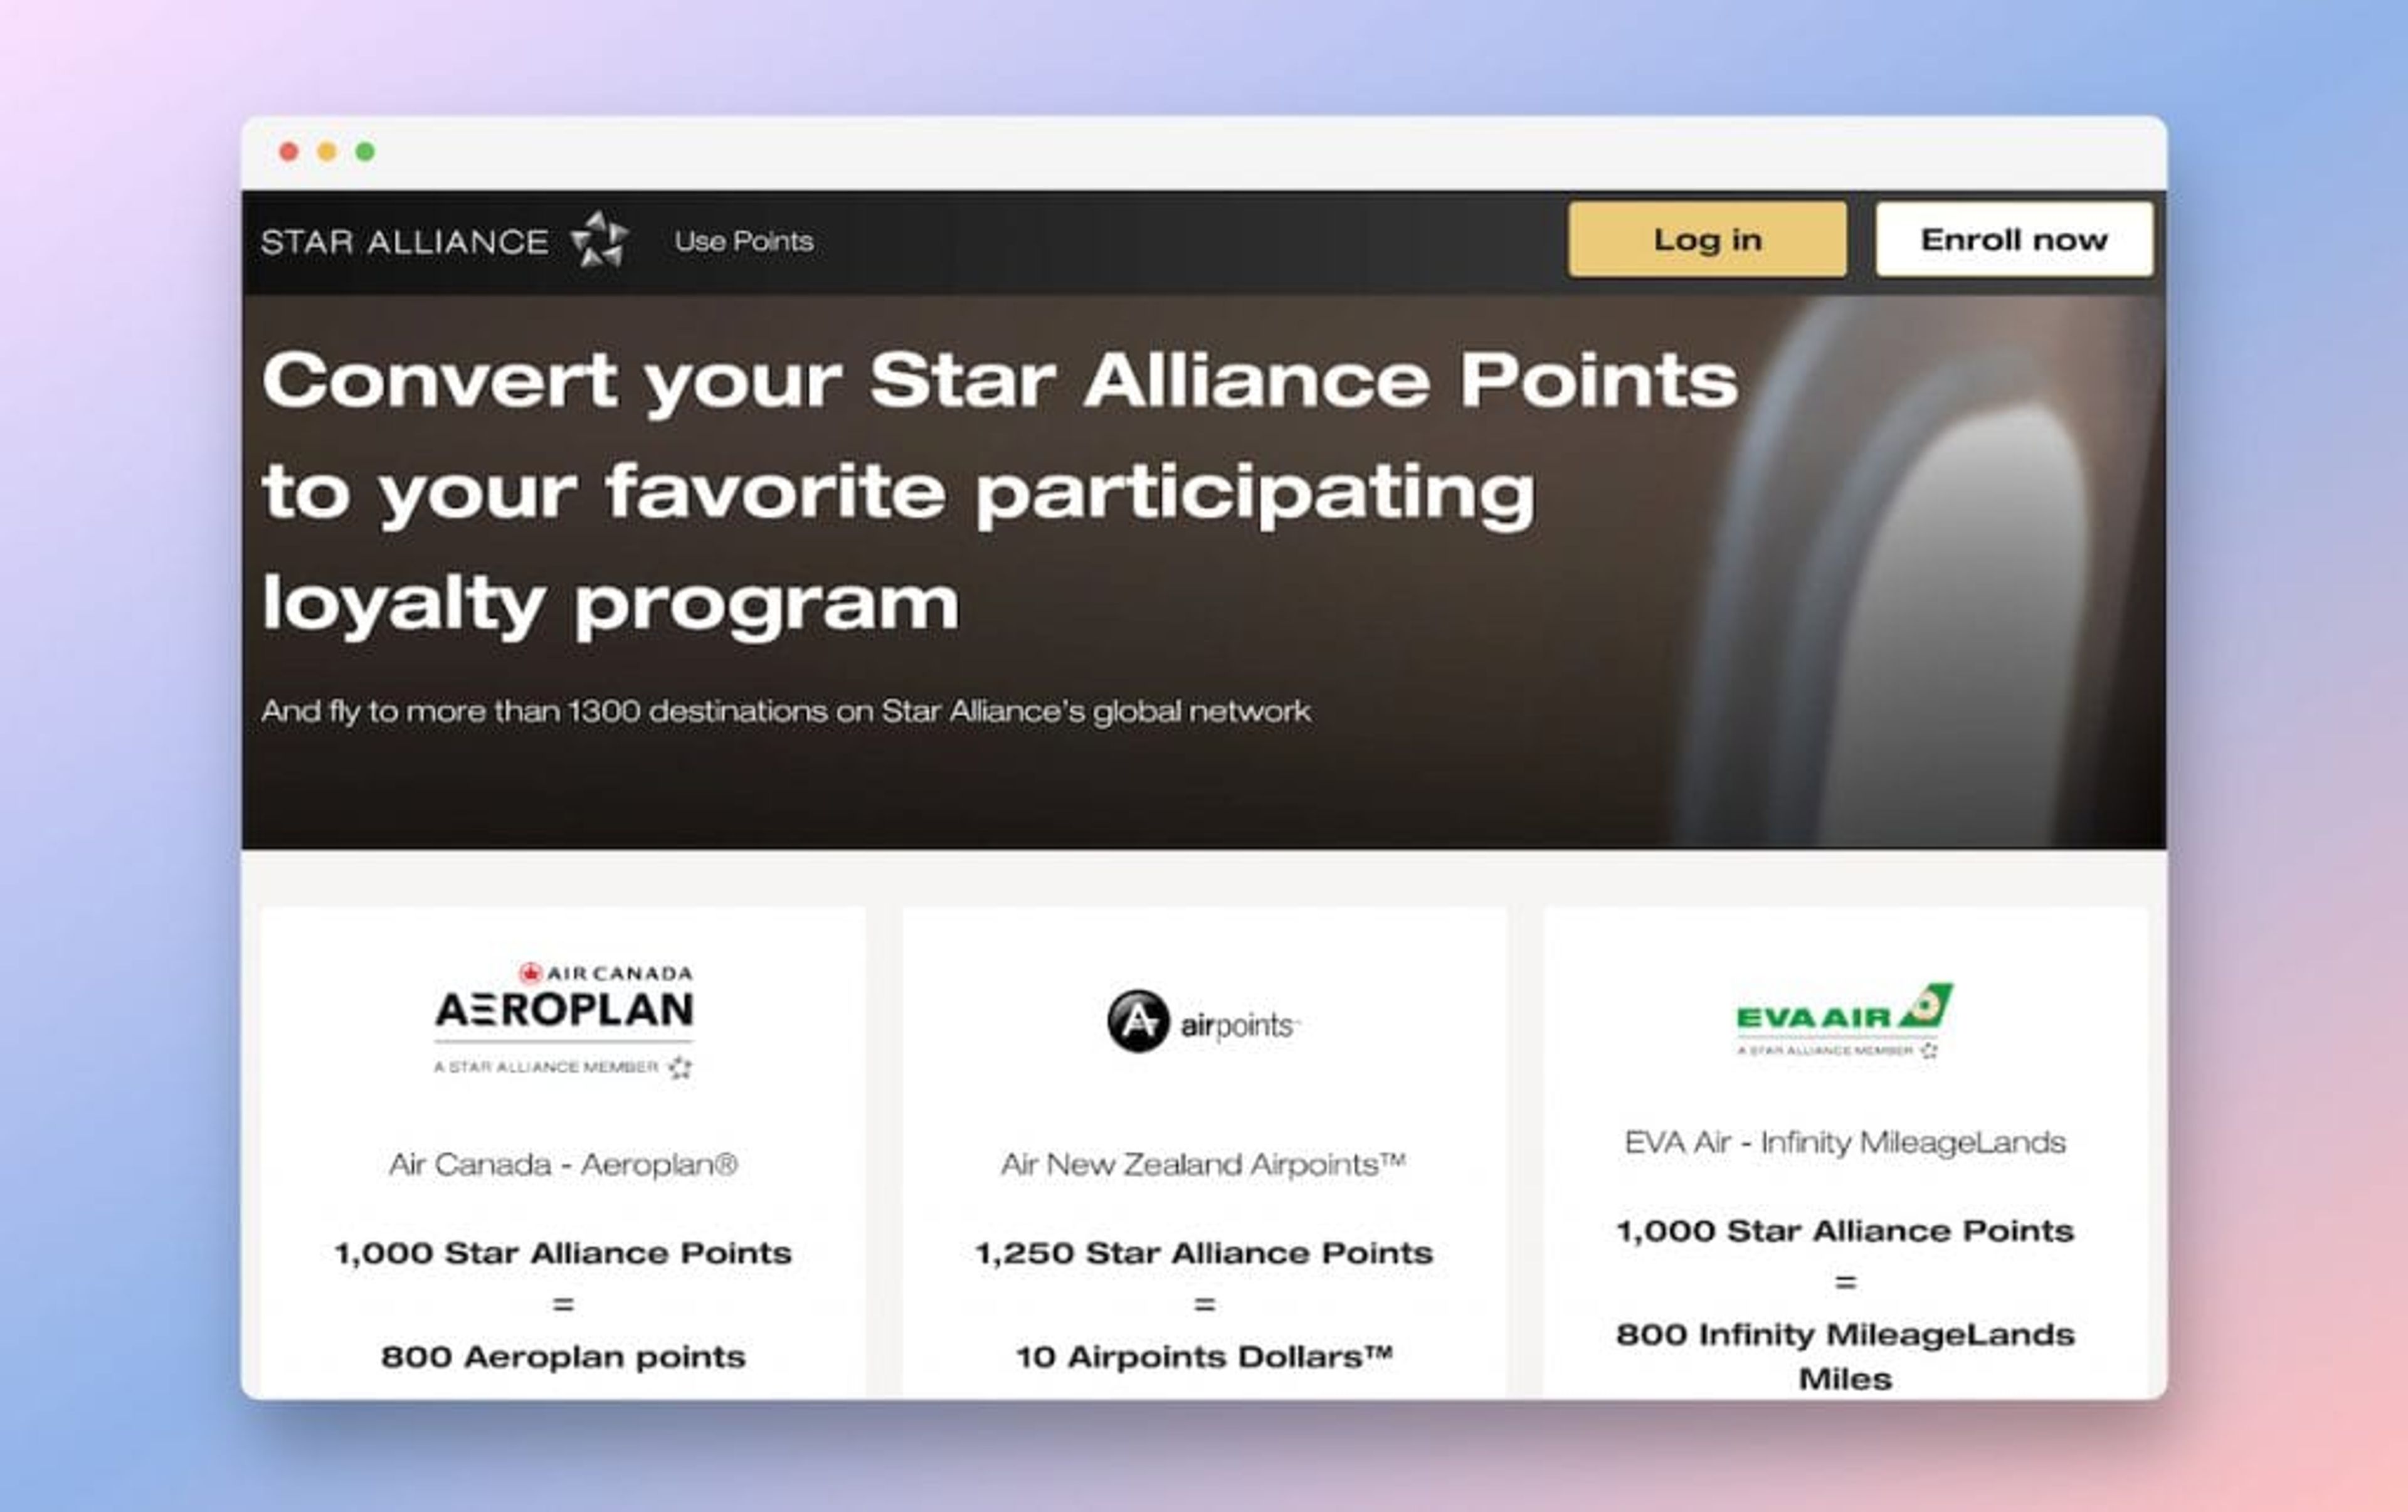Click the EVA Air logo
Viewport: 2408px width, 1512px height.
tap(1844, 1021)
